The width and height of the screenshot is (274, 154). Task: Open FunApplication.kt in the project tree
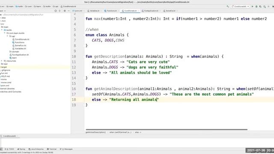[19, 55]
